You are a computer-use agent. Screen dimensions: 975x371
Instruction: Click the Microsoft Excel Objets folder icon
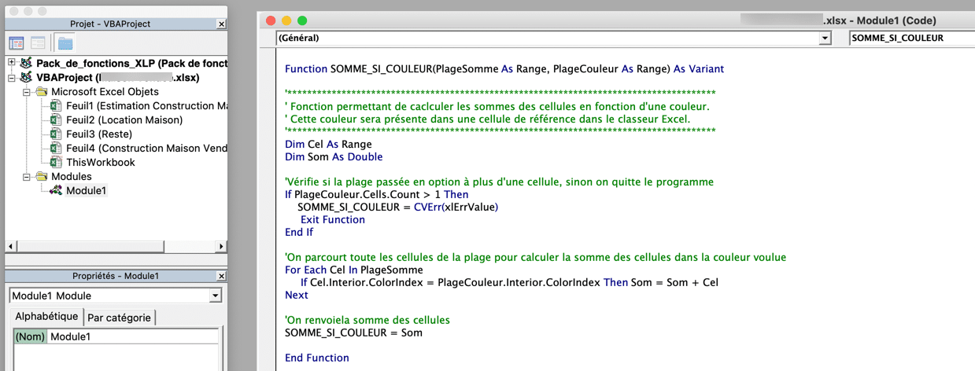point(42,91)
